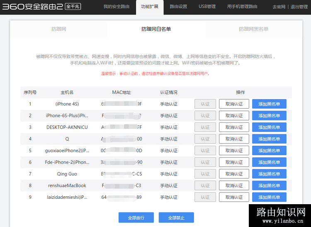The height and width of the screenshot is (227, 311).
Task: Click the 操作 column header
Action: [241, 92]
